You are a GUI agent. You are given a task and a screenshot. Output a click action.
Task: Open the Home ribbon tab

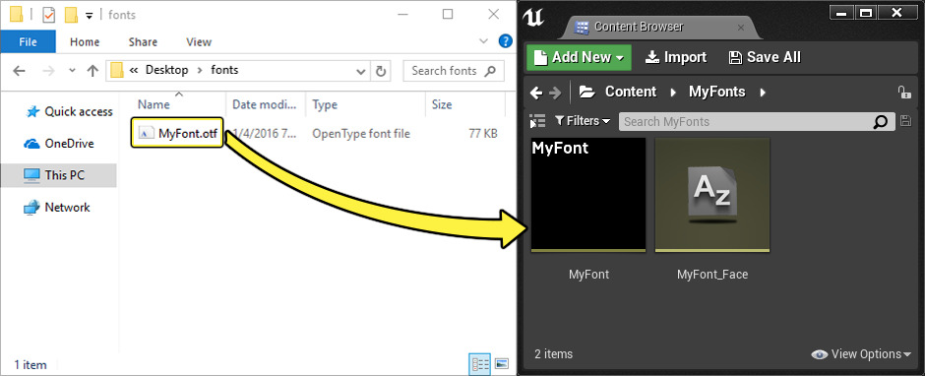click(85, 42)
